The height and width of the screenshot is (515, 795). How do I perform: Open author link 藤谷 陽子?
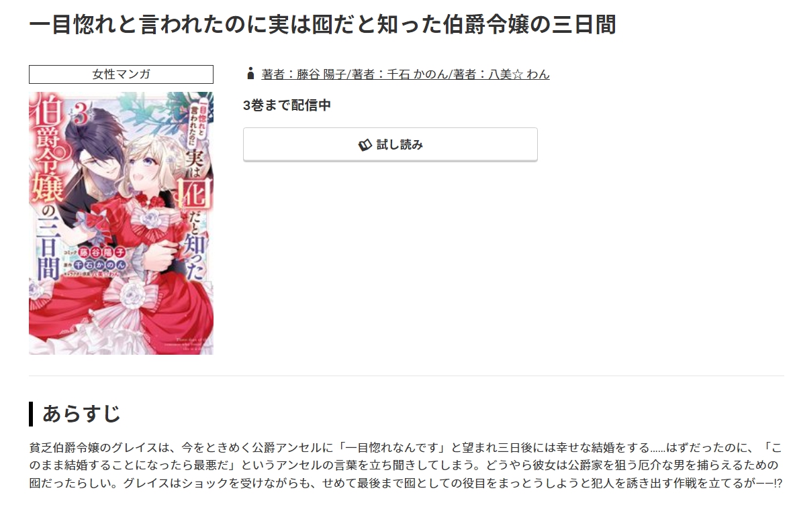pyautogui.click(x=321, y=74)
